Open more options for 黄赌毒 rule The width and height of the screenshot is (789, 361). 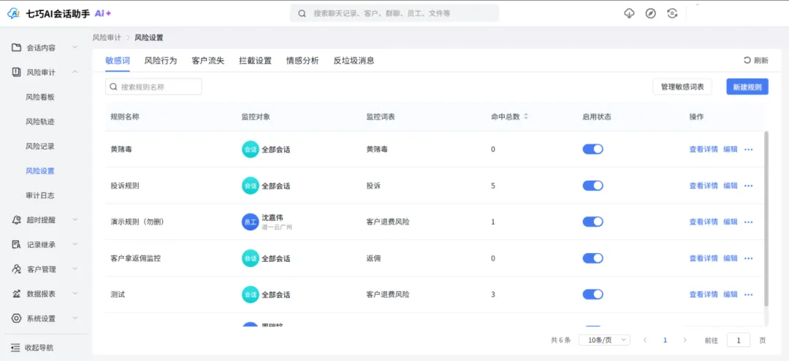[x=748, y=150]
